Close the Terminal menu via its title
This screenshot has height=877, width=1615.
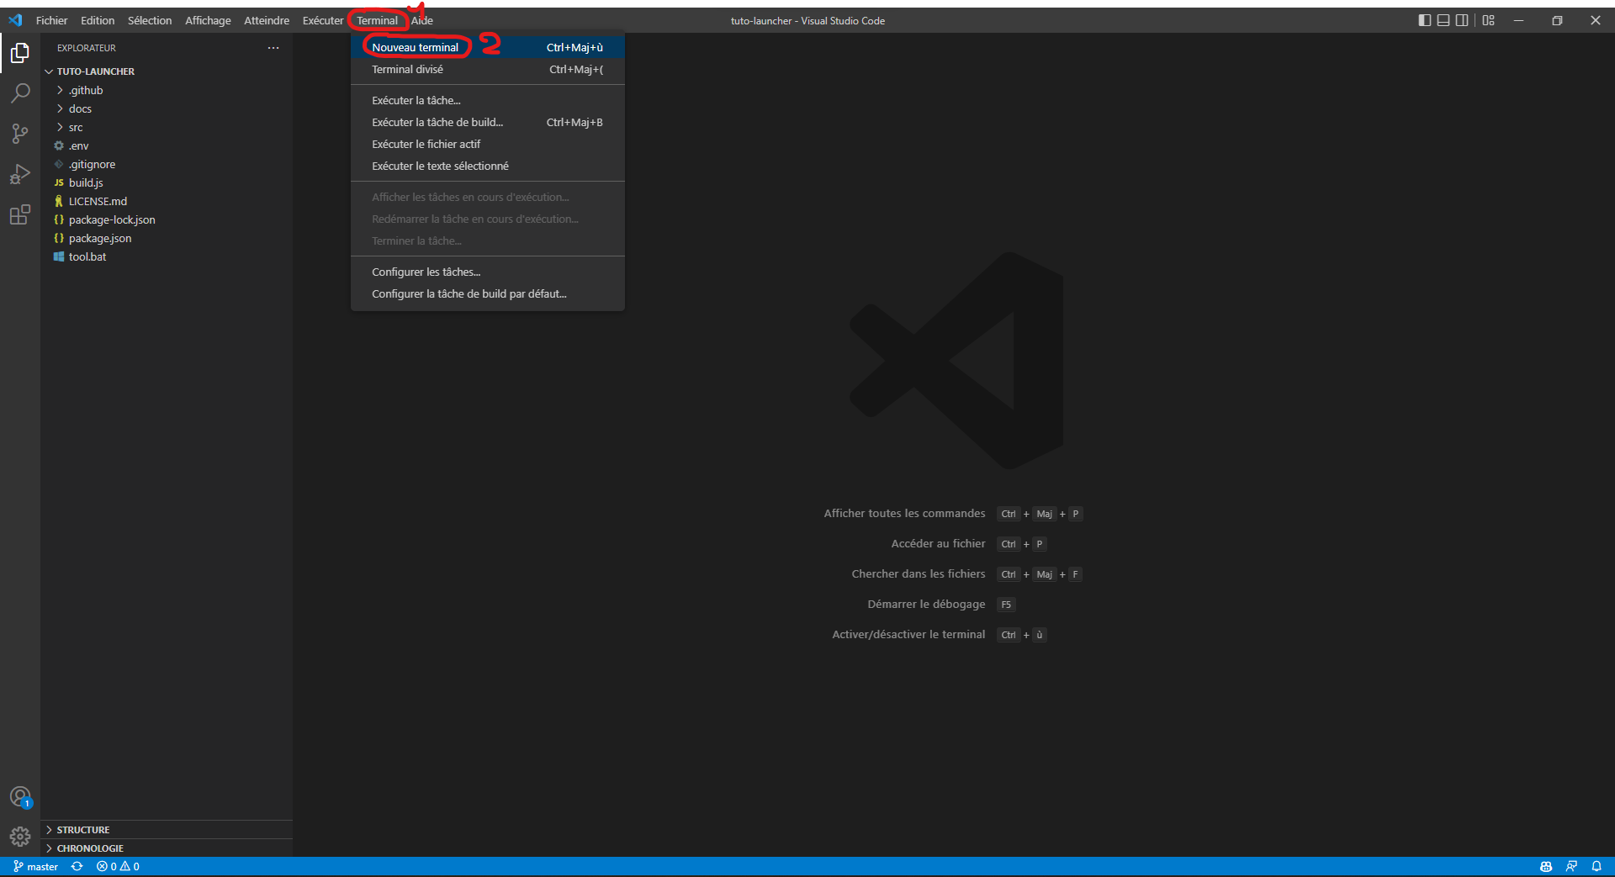[377, 20]
